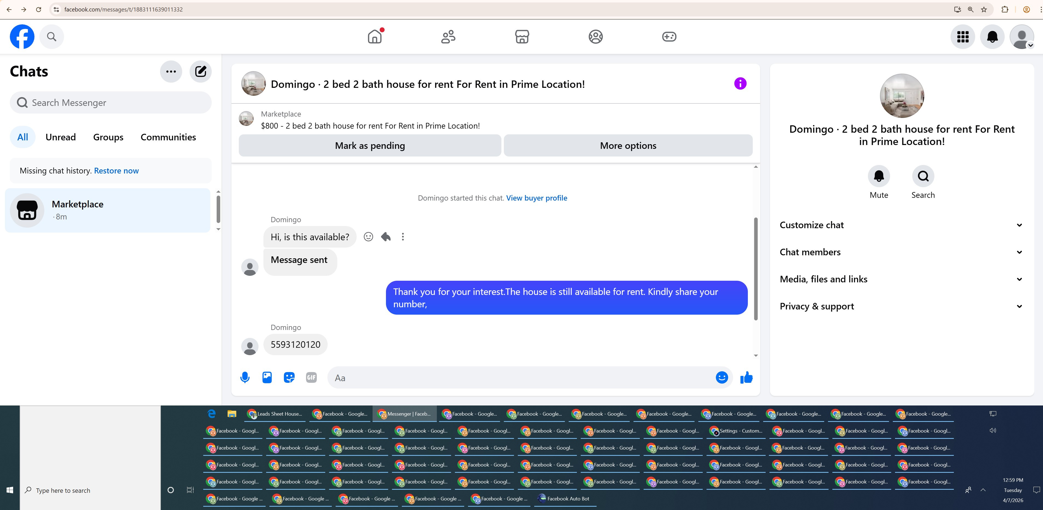React with emoji to 'Hi, is this available?'
1043x510 pixels.
click(368, 237)
